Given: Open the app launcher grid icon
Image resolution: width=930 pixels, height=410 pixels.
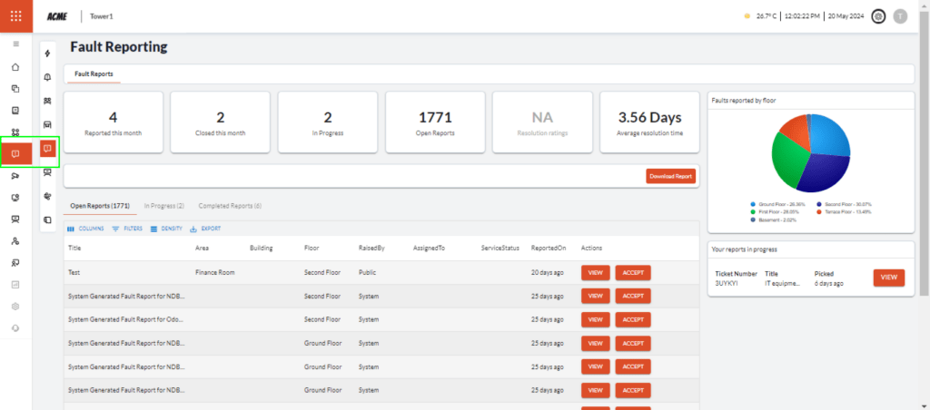Looking at the screenshot, I should (x=15, y=15).
